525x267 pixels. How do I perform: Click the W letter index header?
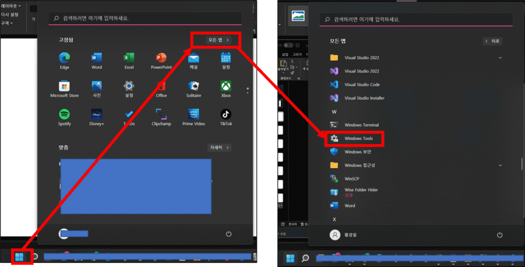pos(334,112)
